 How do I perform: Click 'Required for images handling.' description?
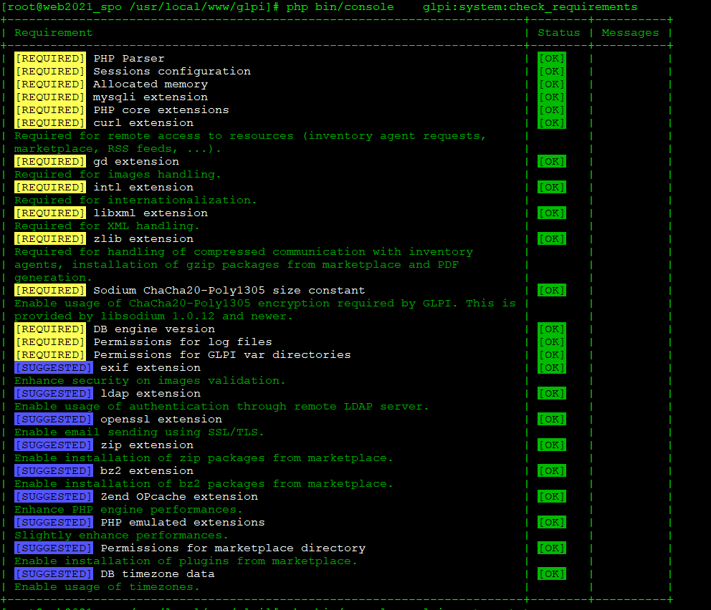click(118, 175)
